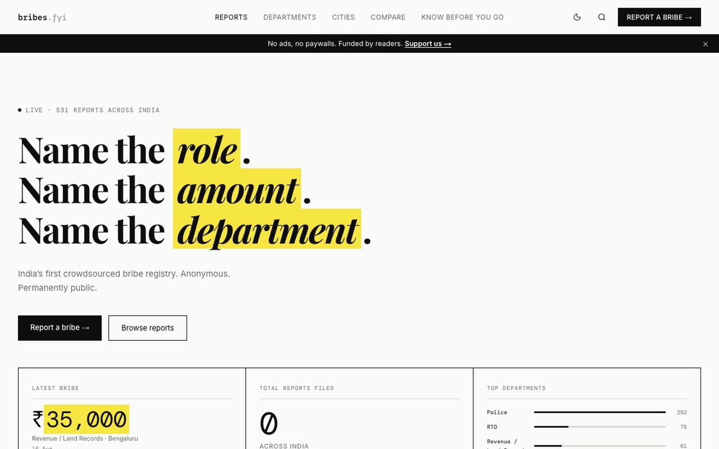This screenshot has height=449, width=719.
Task: Click the live status dot indicator
Action: point(20,110)
